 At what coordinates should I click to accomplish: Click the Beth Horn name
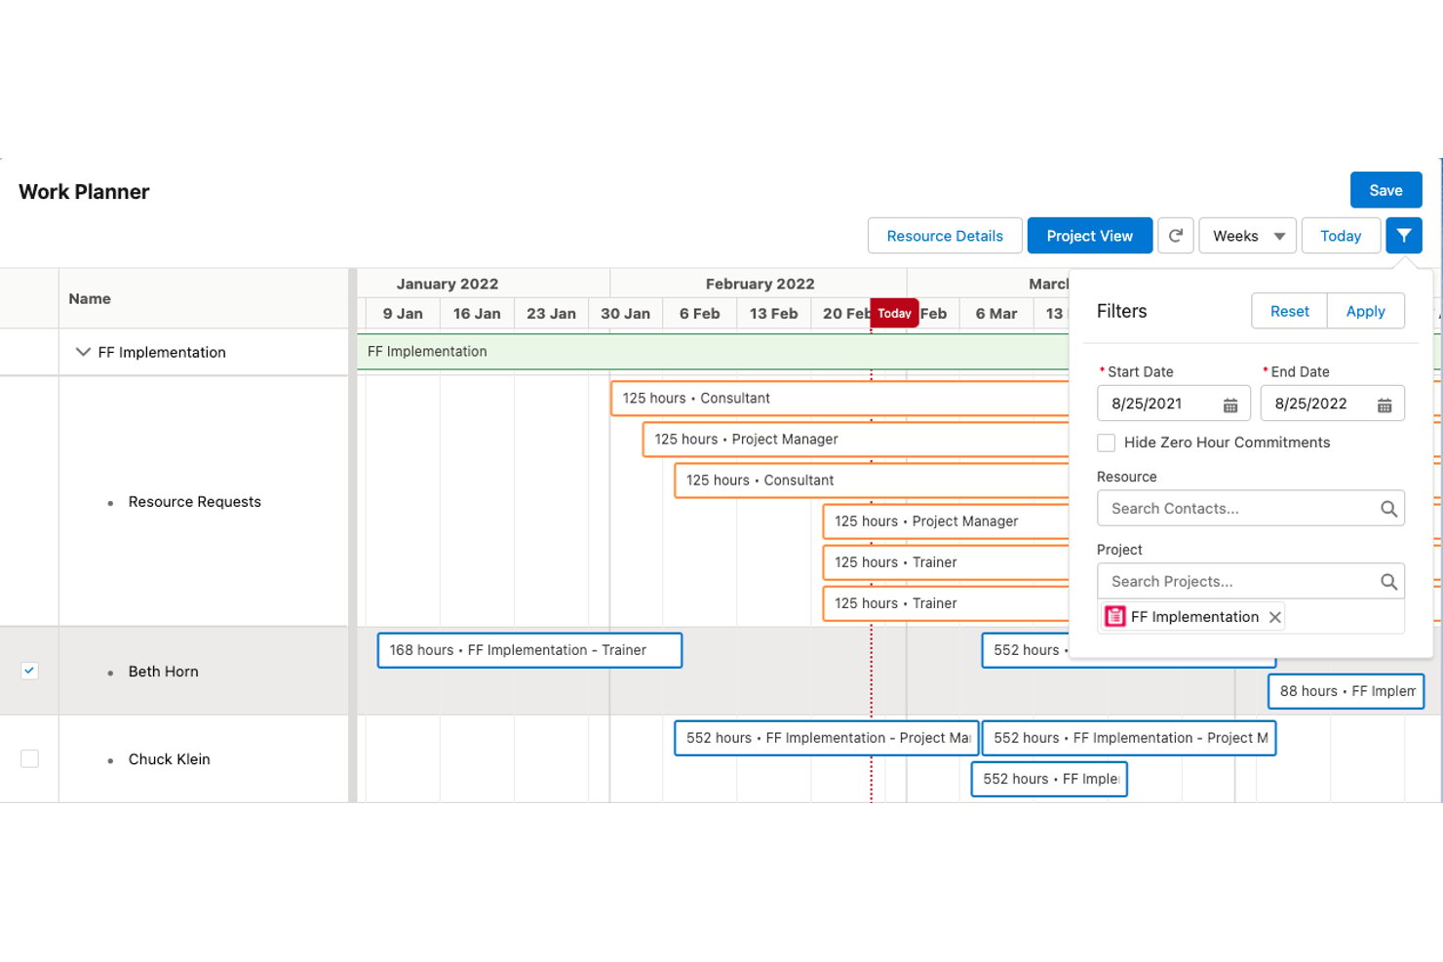[x=163, y=672]
